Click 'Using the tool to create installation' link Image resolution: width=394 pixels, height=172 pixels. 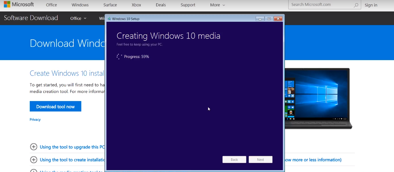pyautogui.click(x=72, y=160)
